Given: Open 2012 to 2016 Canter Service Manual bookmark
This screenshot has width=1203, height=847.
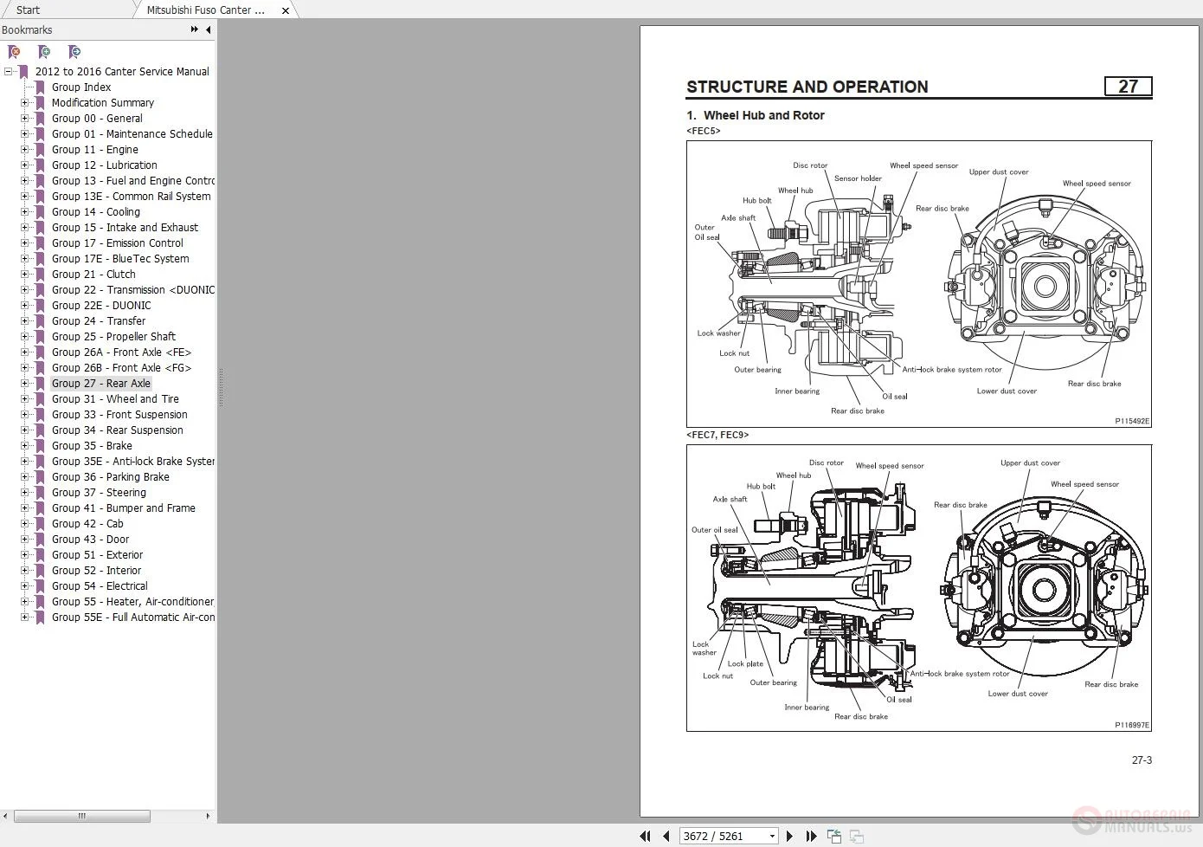Looking at the screenshot, I should coord(122,72).
